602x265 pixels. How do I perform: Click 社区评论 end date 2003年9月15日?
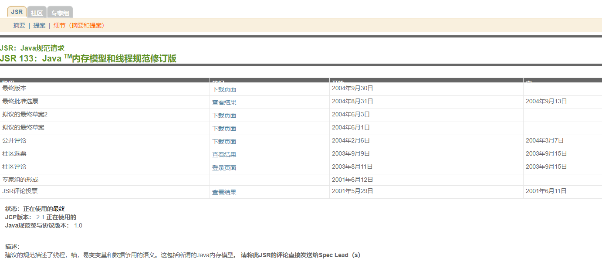(546, 166)
